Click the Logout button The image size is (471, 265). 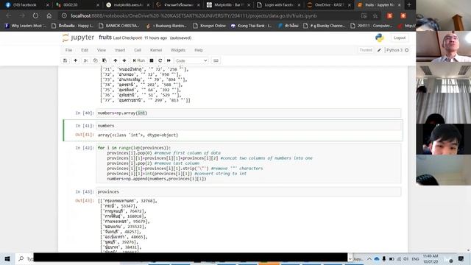pyautogui.click(x=400, y=38)
